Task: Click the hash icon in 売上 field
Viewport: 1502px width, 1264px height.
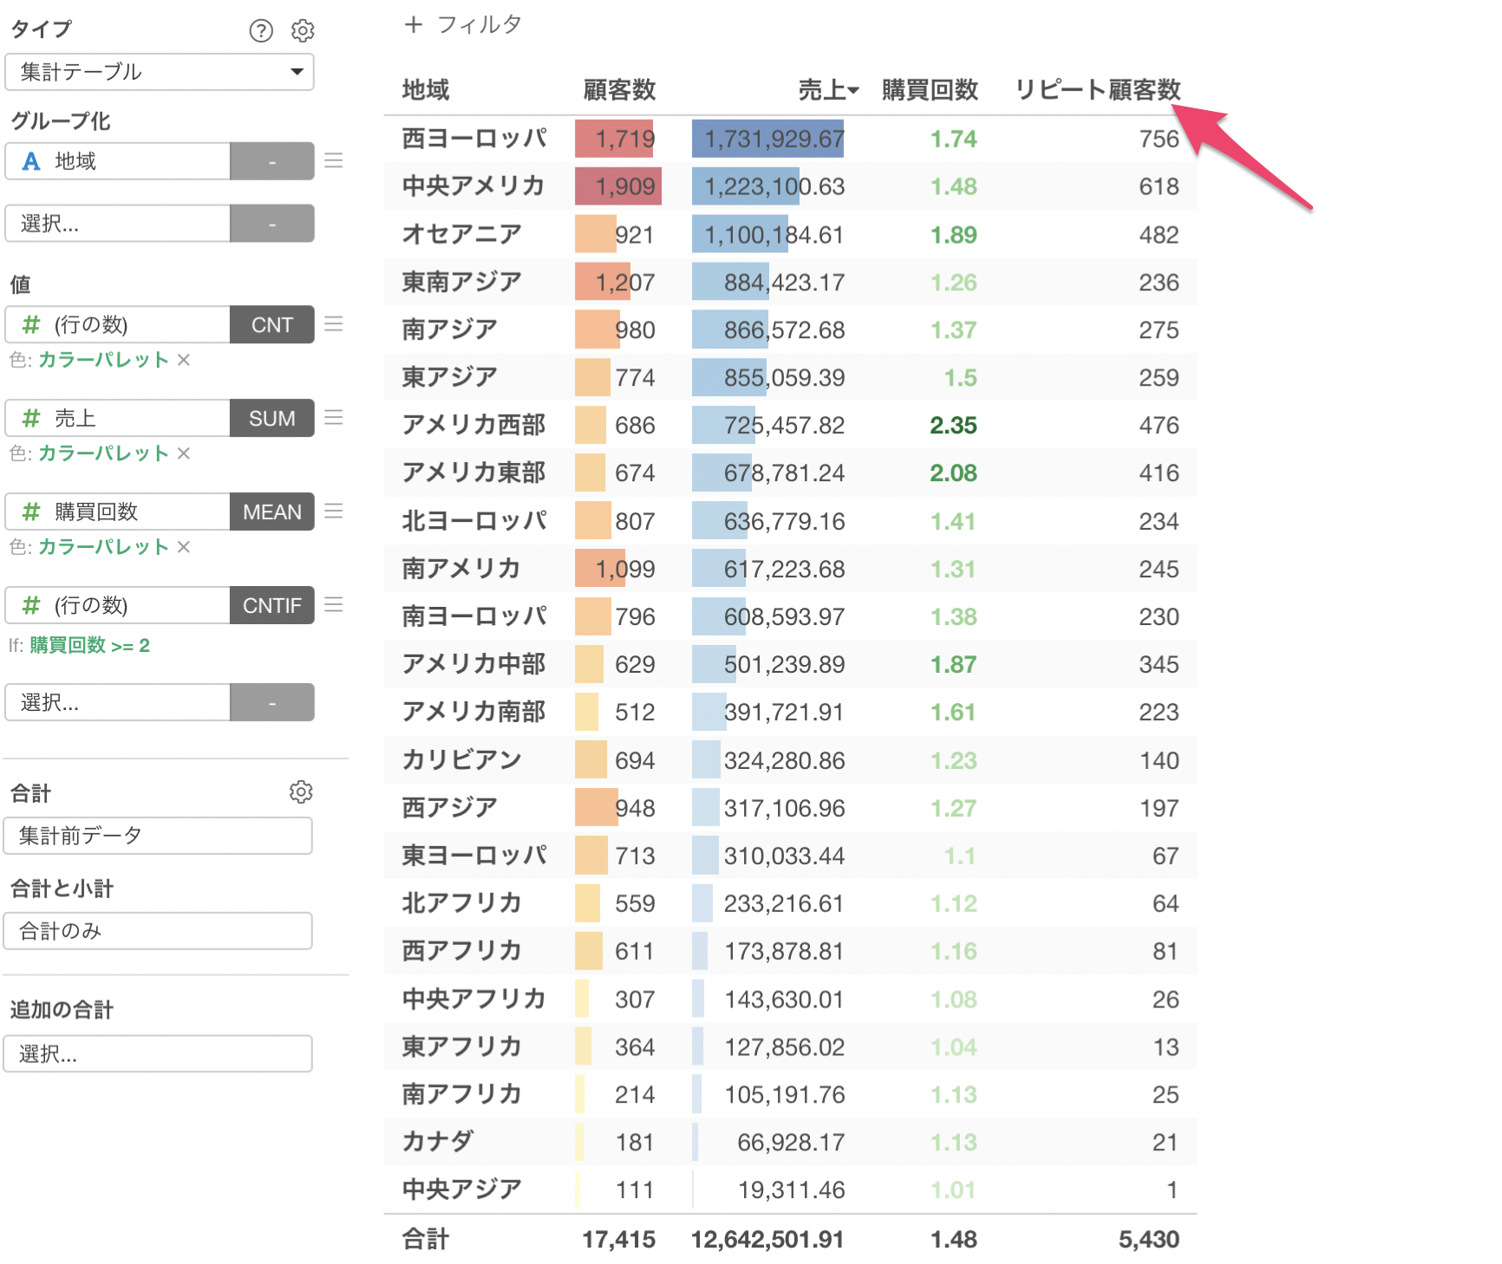Action: [x=31, y=418]
